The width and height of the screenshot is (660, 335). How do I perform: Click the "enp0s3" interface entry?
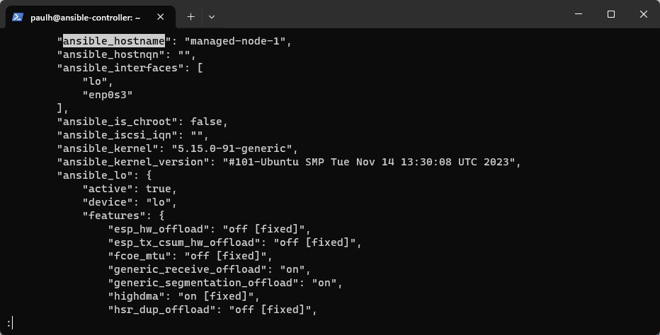(108, 95)
